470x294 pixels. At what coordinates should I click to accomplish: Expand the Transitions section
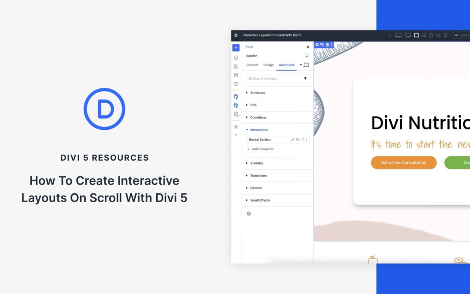point(259,176)
